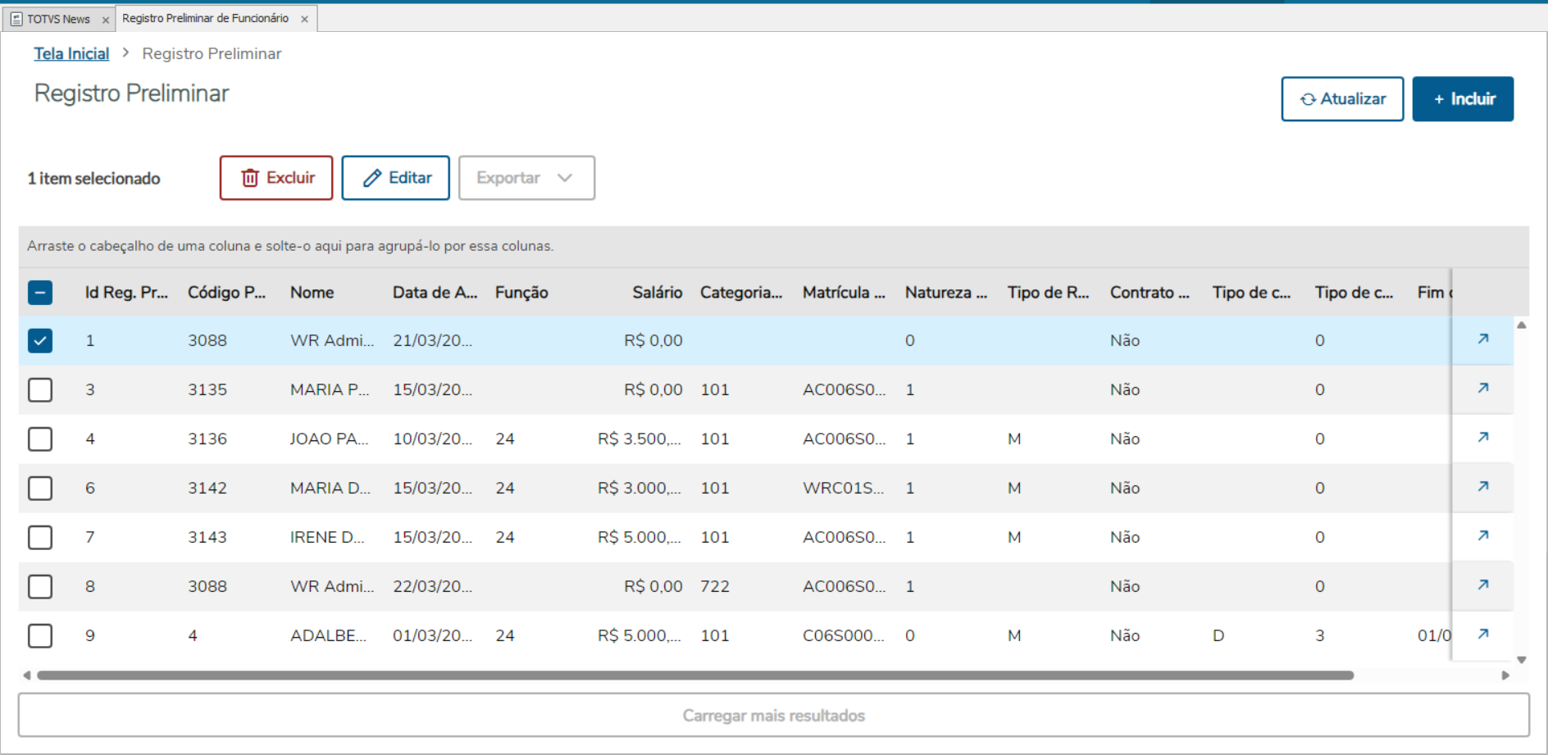Check the checkbox for row Id 7
1548x755 pixels.
tap(40, 537)
